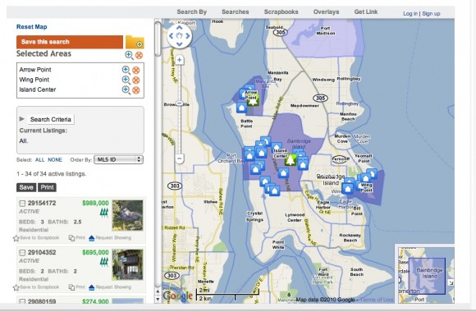Viewport: 476px width, 312px height.
Task: Click the Reset Map link
Action: pos(31,27)
